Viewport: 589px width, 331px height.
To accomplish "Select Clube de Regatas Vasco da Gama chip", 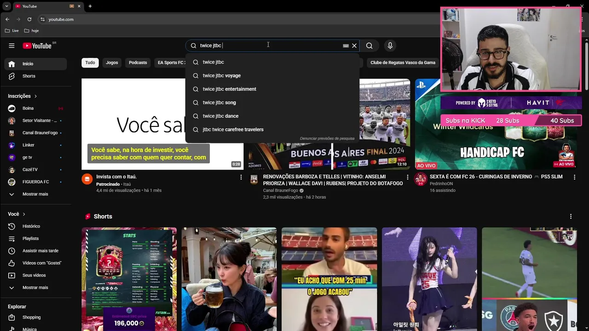I will pyautogui.click(x=403, y=63).
